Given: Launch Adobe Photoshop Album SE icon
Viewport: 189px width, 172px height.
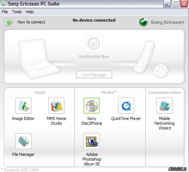Looking at the screenshot, I should point(92,141).
